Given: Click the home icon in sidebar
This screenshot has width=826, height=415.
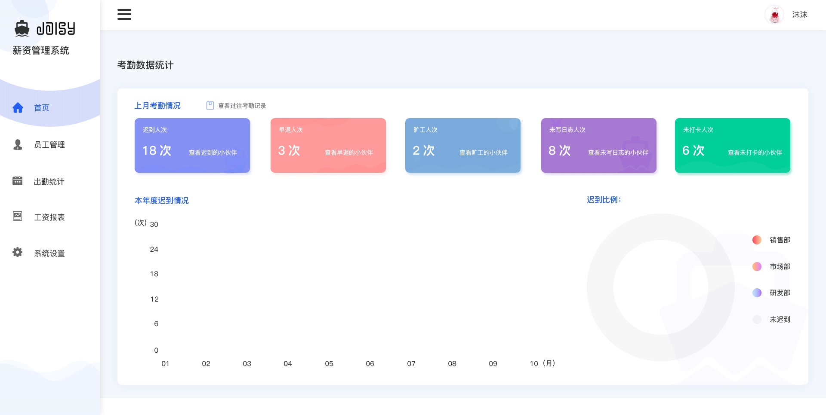Looking at the screenshot, I should tap(18, 107).
